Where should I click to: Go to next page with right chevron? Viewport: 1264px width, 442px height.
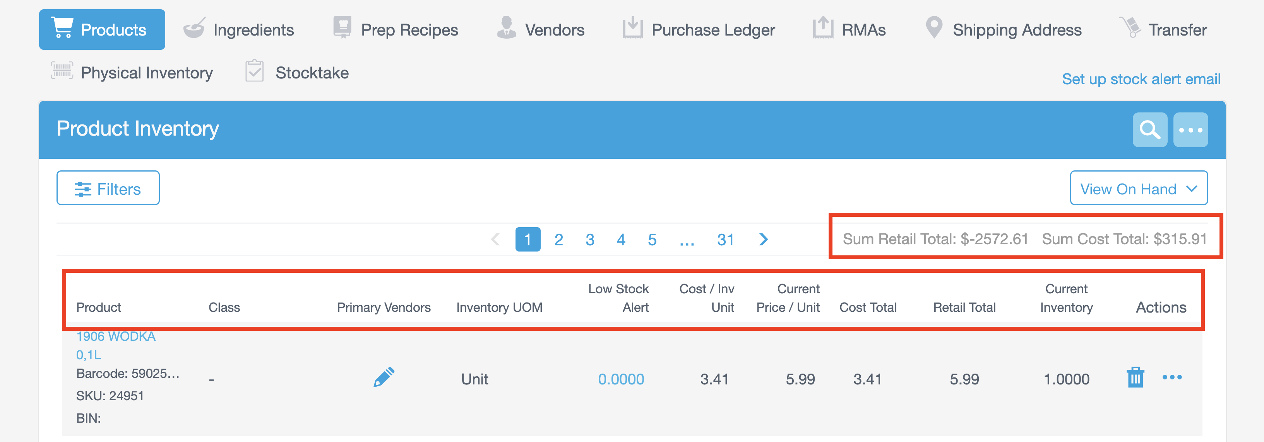(763, 240)
